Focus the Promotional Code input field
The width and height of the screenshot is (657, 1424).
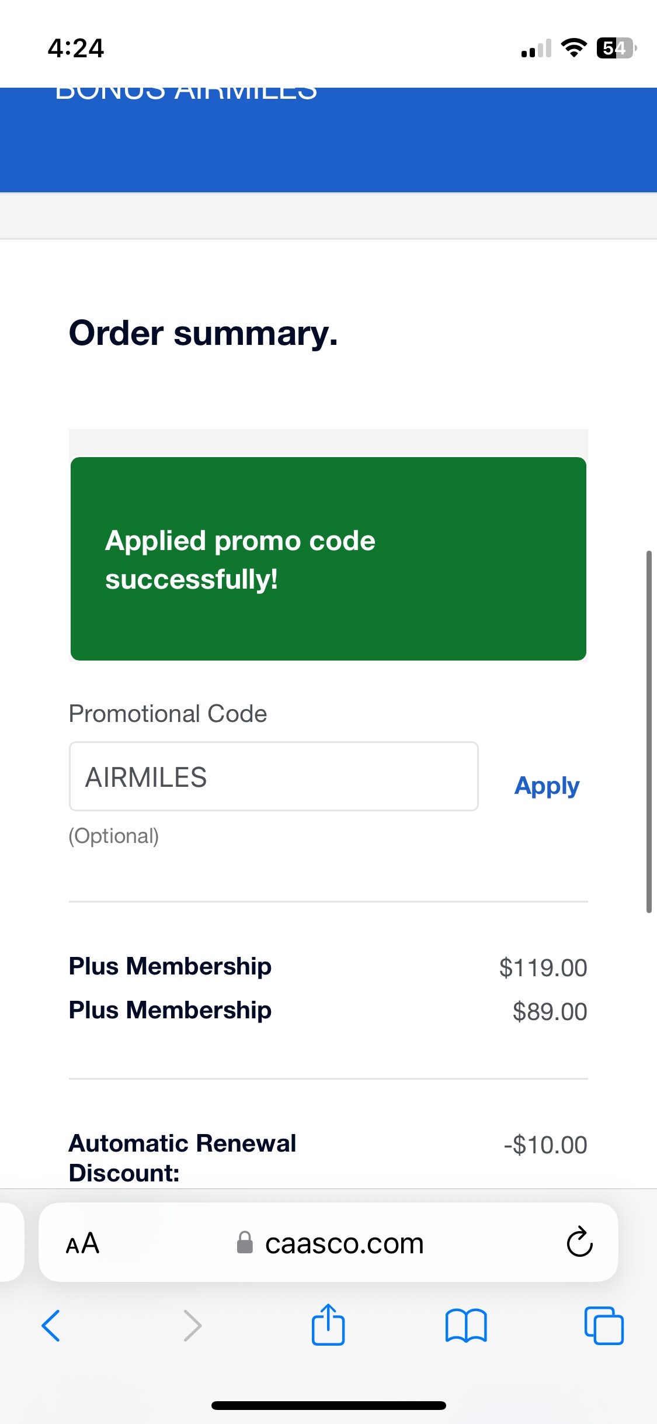tap(273, 776)
